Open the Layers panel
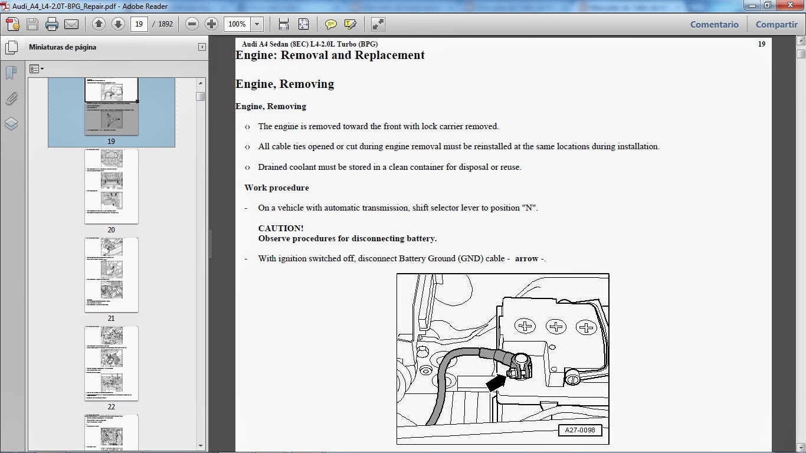 pos(11,124)
